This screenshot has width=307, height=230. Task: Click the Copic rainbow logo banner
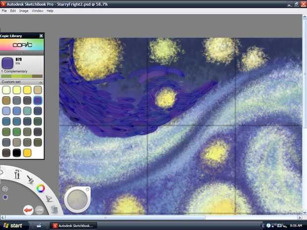(22, 45)
